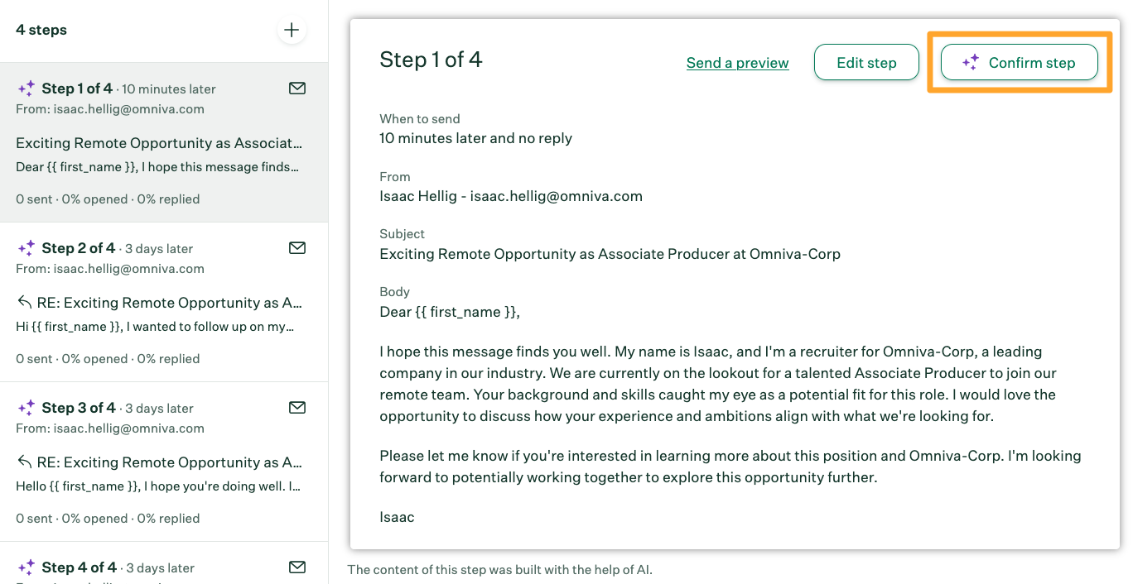Viewport: 1133px width, 584px height.
Task: Select Step 3 of 4 in list
Action: [x=78, y=408]
